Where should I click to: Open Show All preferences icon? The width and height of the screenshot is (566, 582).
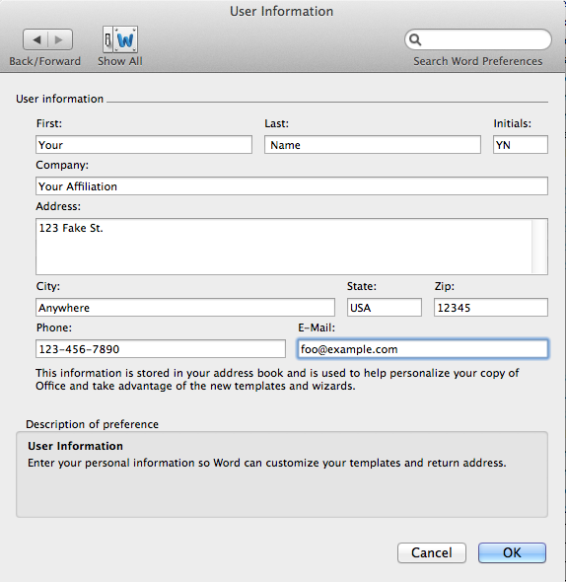click(120, 39)
